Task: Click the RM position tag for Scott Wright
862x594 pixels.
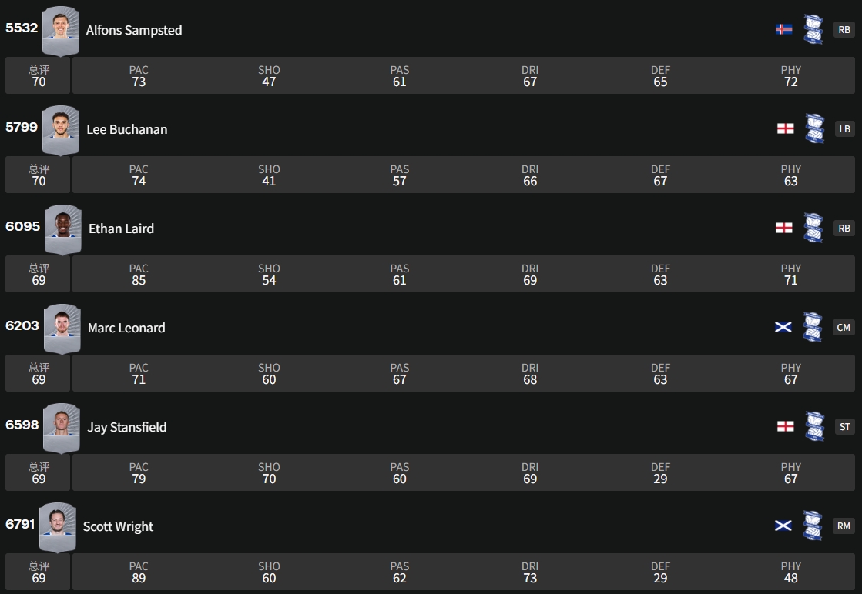Action: coord(844,526)
